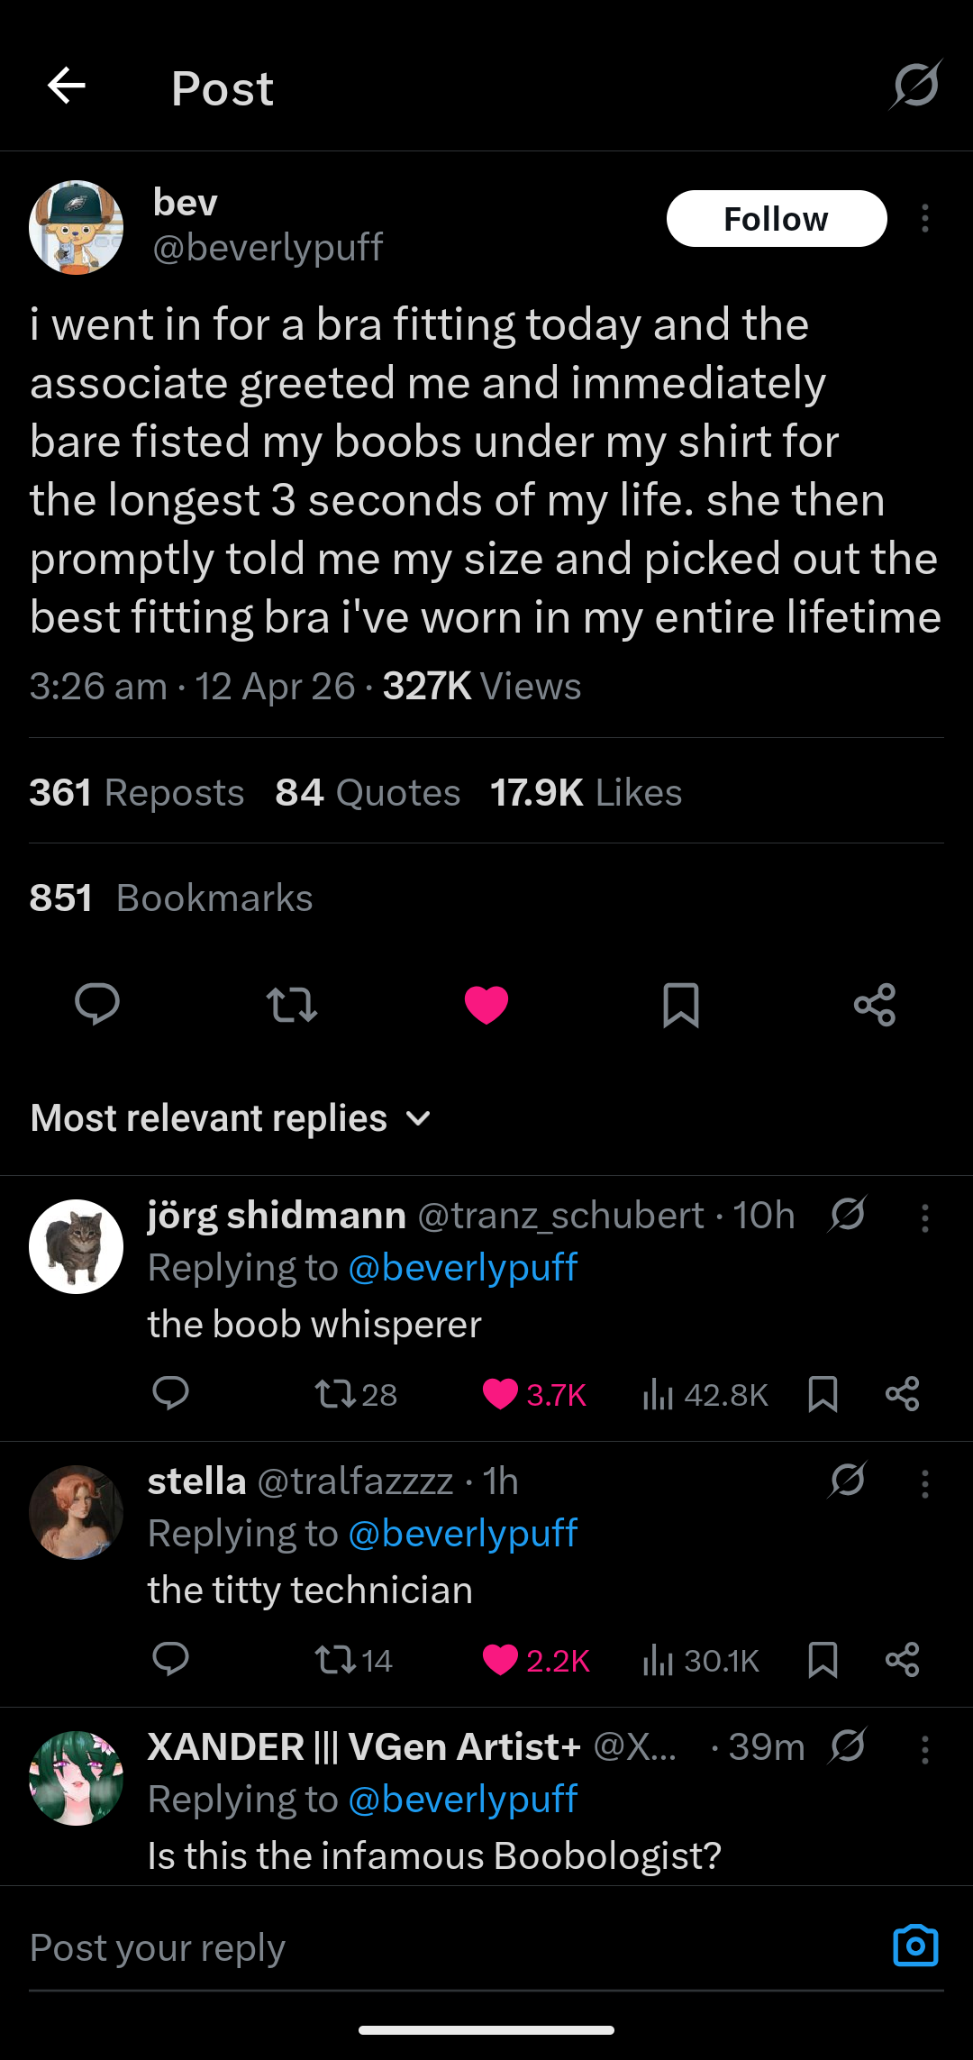View the 361 Reposts list
The width and height of the screenshot is (973, 2060).
(137, 792)
